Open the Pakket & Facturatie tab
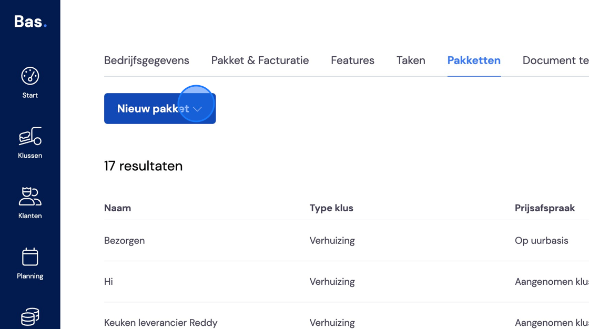The image size is (589, 329). coord(260,60)
